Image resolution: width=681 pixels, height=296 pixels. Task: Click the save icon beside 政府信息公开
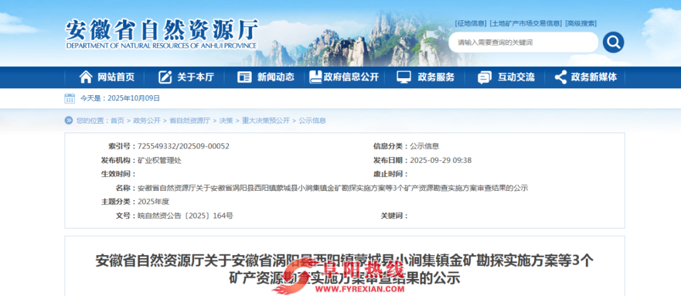tap(315, 77)
